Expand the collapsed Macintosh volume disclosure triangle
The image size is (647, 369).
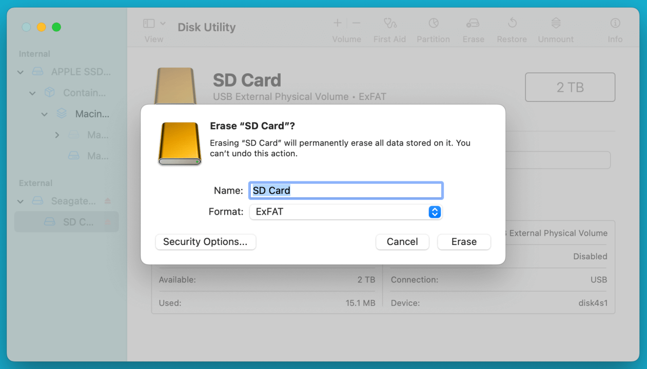57,135
